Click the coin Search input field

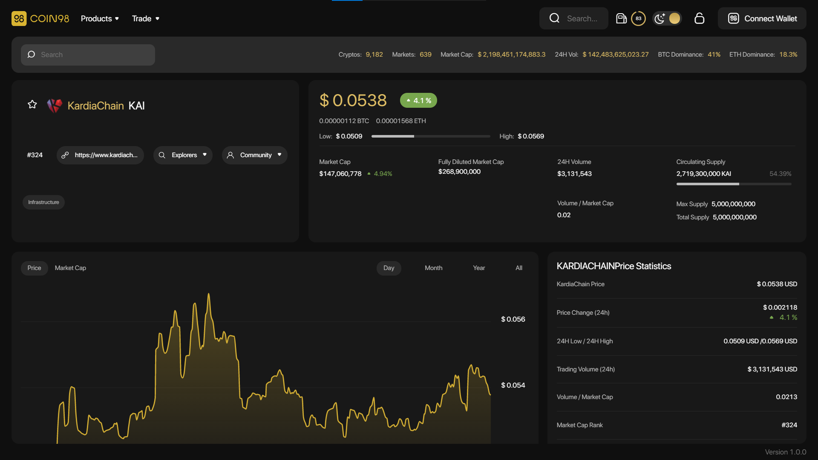88,55
